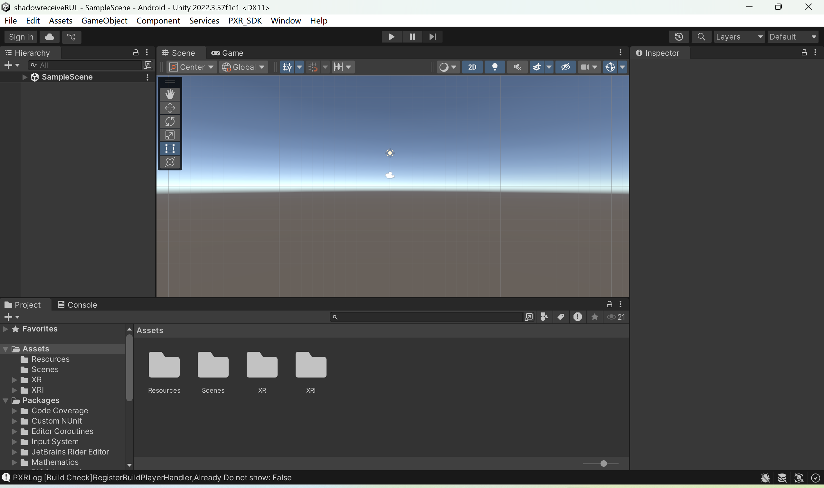Toggle hidden objects scene visibility
The image size is (824, 488).
tap(565, 67)
